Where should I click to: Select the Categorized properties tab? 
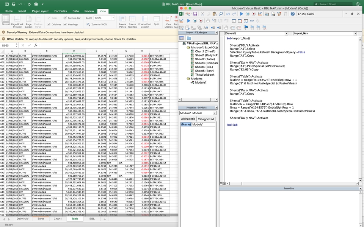tap(206, 119)
